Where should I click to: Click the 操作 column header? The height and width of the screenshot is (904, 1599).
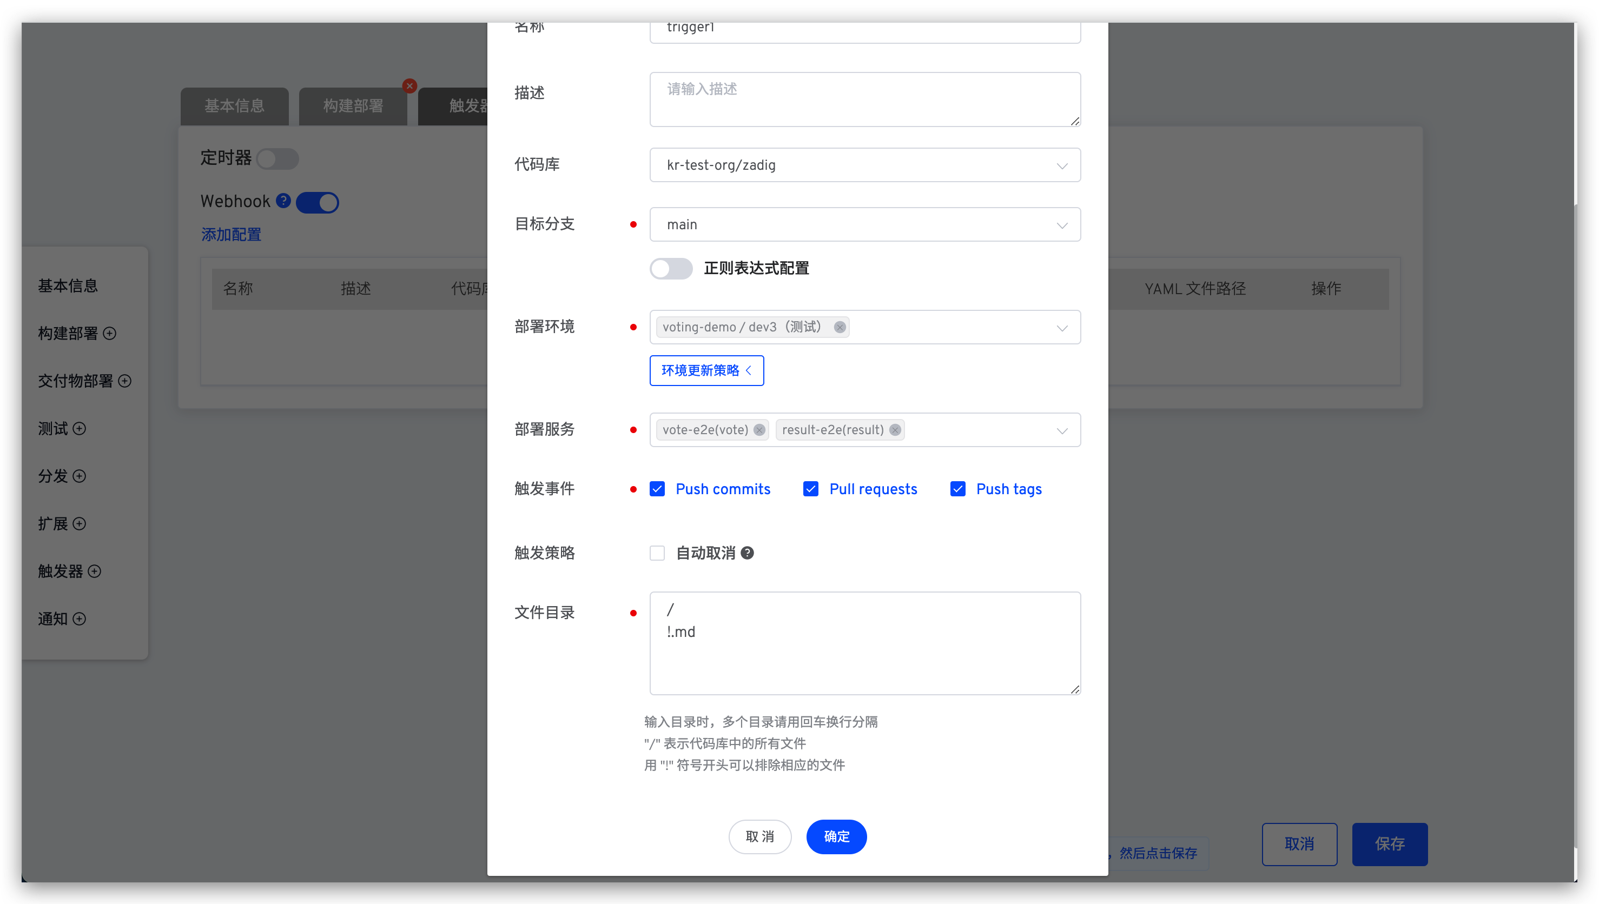click(x=1326, y=289)
